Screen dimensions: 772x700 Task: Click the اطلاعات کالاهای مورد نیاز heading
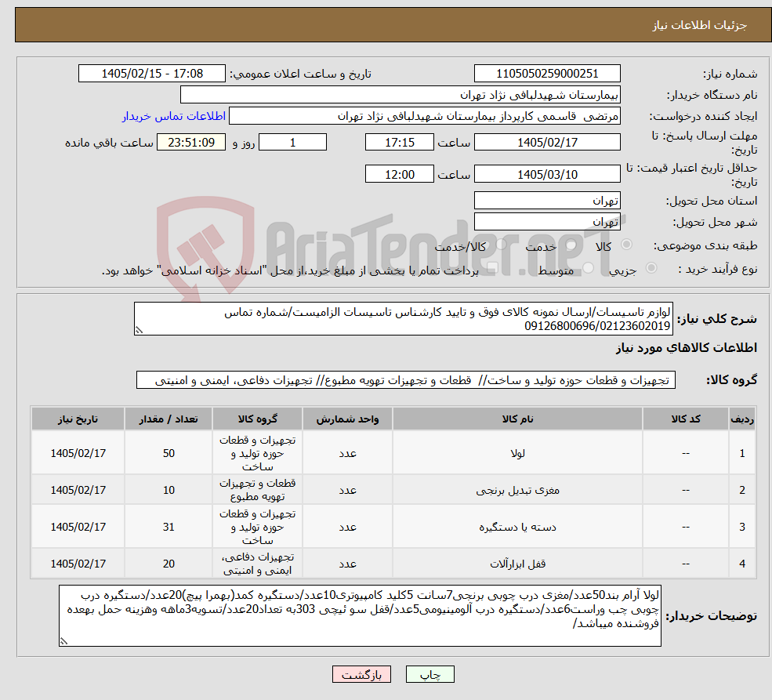point(686,348)
